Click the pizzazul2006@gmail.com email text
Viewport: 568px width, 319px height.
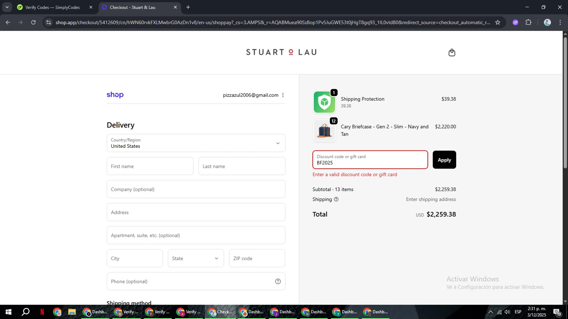251,95
